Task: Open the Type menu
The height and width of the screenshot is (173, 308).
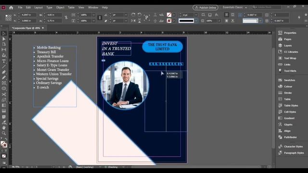Action: click(49, 8)
